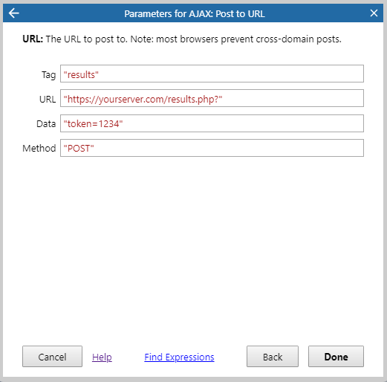Edit the Method field set to "POST"

(x=212, y=148)
